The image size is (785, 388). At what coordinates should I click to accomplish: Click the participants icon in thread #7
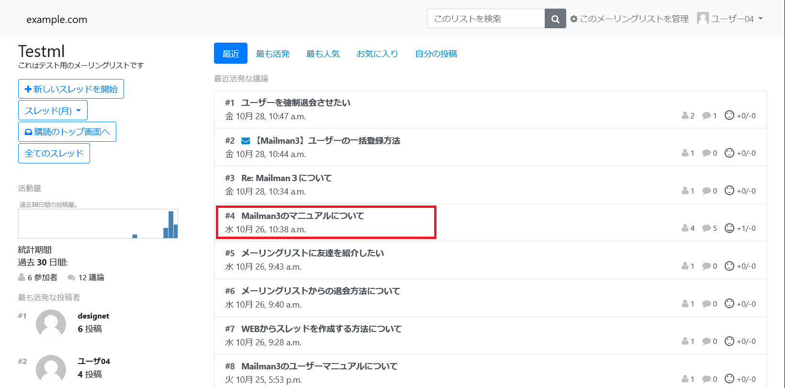pyautogui.click(x=685, y=341)
